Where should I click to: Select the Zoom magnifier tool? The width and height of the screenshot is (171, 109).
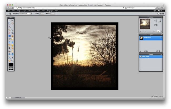[13, 61]
